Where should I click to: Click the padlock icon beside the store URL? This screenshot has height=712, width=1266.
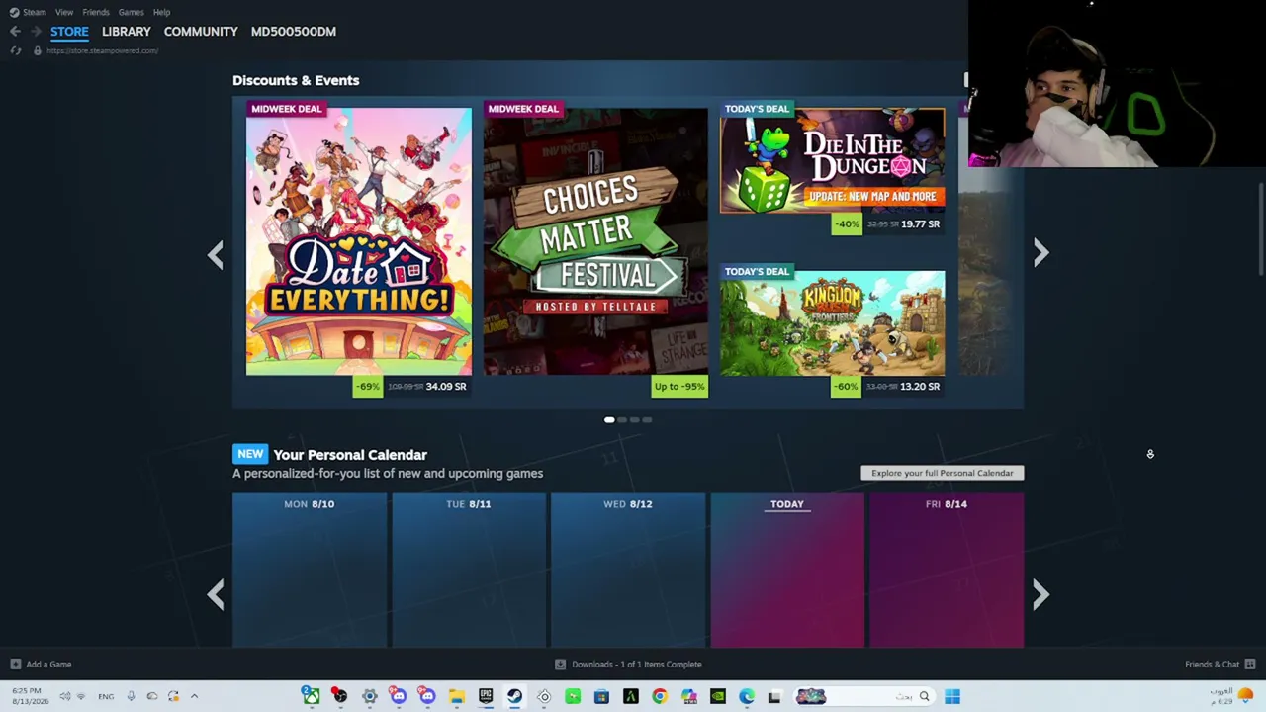tap(38, 50)
